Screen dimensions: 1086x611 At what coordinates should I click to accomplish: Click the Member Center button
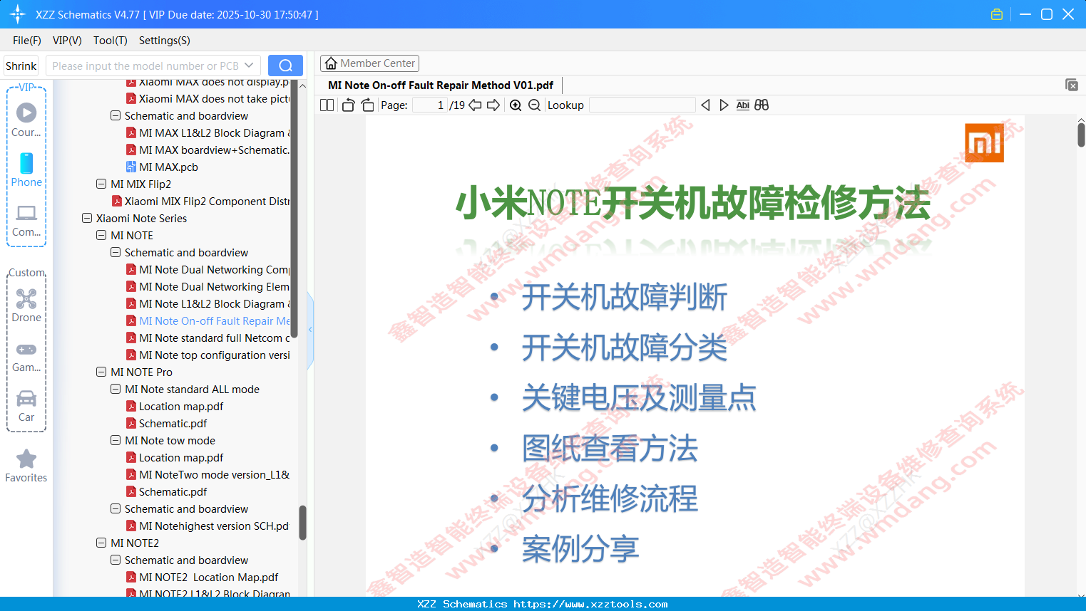(x=369, y=63)
